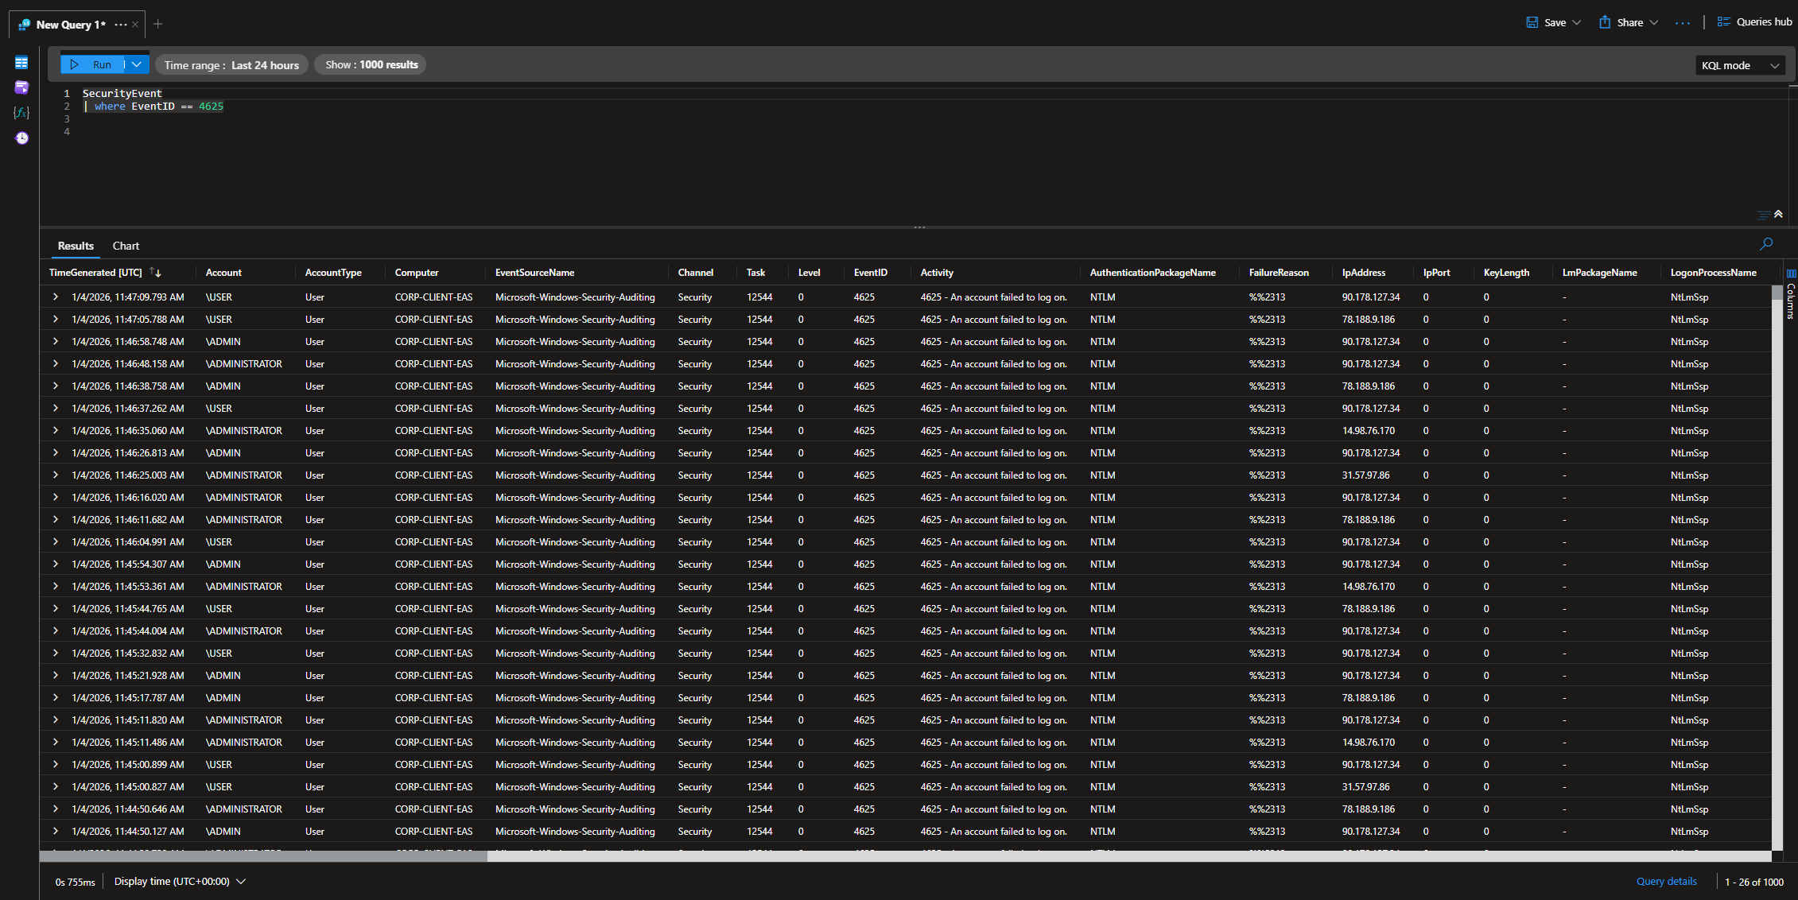Switch to the Chart tab
This screenshot has height=900, width=1798.
tap(126, 246)
